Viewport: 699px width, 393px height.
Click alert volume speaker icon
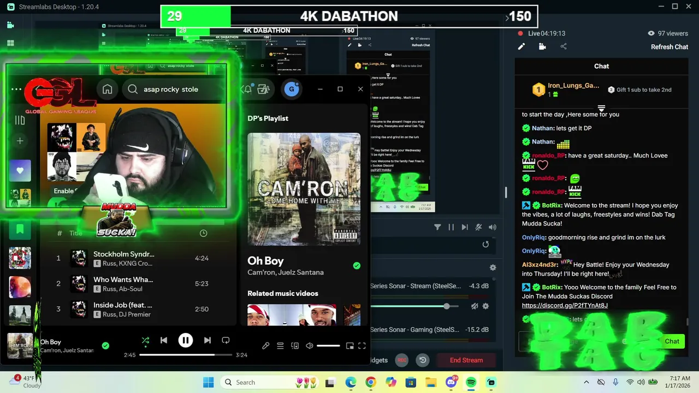[x=493, y=227]
